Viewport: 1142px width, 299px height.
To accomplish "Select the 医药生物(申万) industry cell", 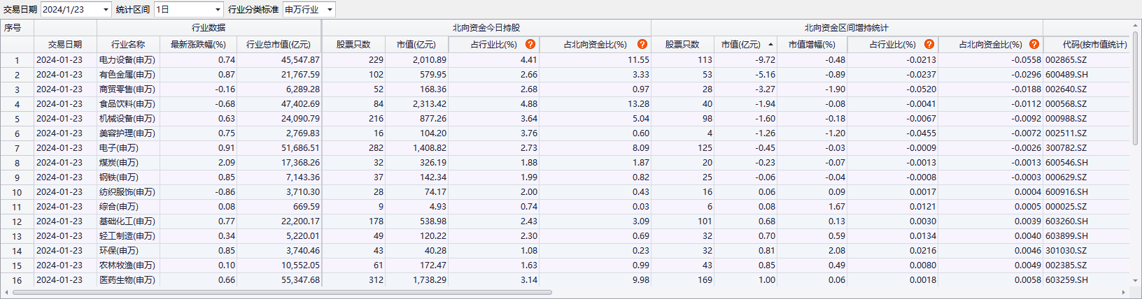I will click(x=127, y=280).
